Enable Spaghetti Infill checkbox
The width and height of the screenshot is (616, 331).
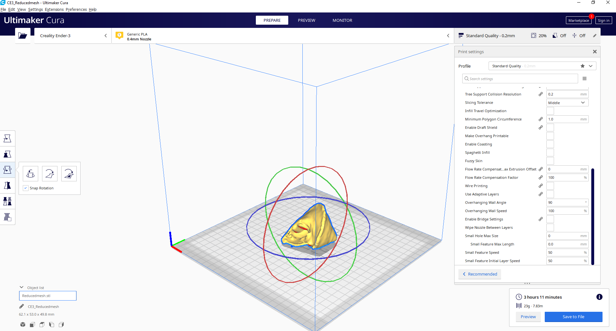pos(550,153)
